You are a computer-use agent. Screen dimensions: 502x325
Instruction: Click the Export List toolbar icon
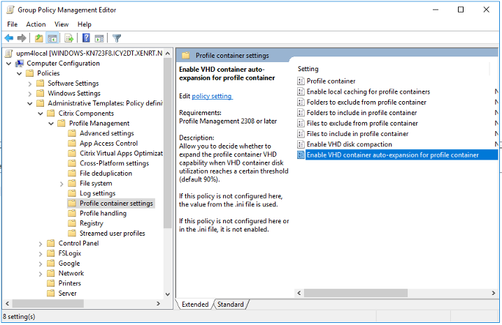coord(69,38)
